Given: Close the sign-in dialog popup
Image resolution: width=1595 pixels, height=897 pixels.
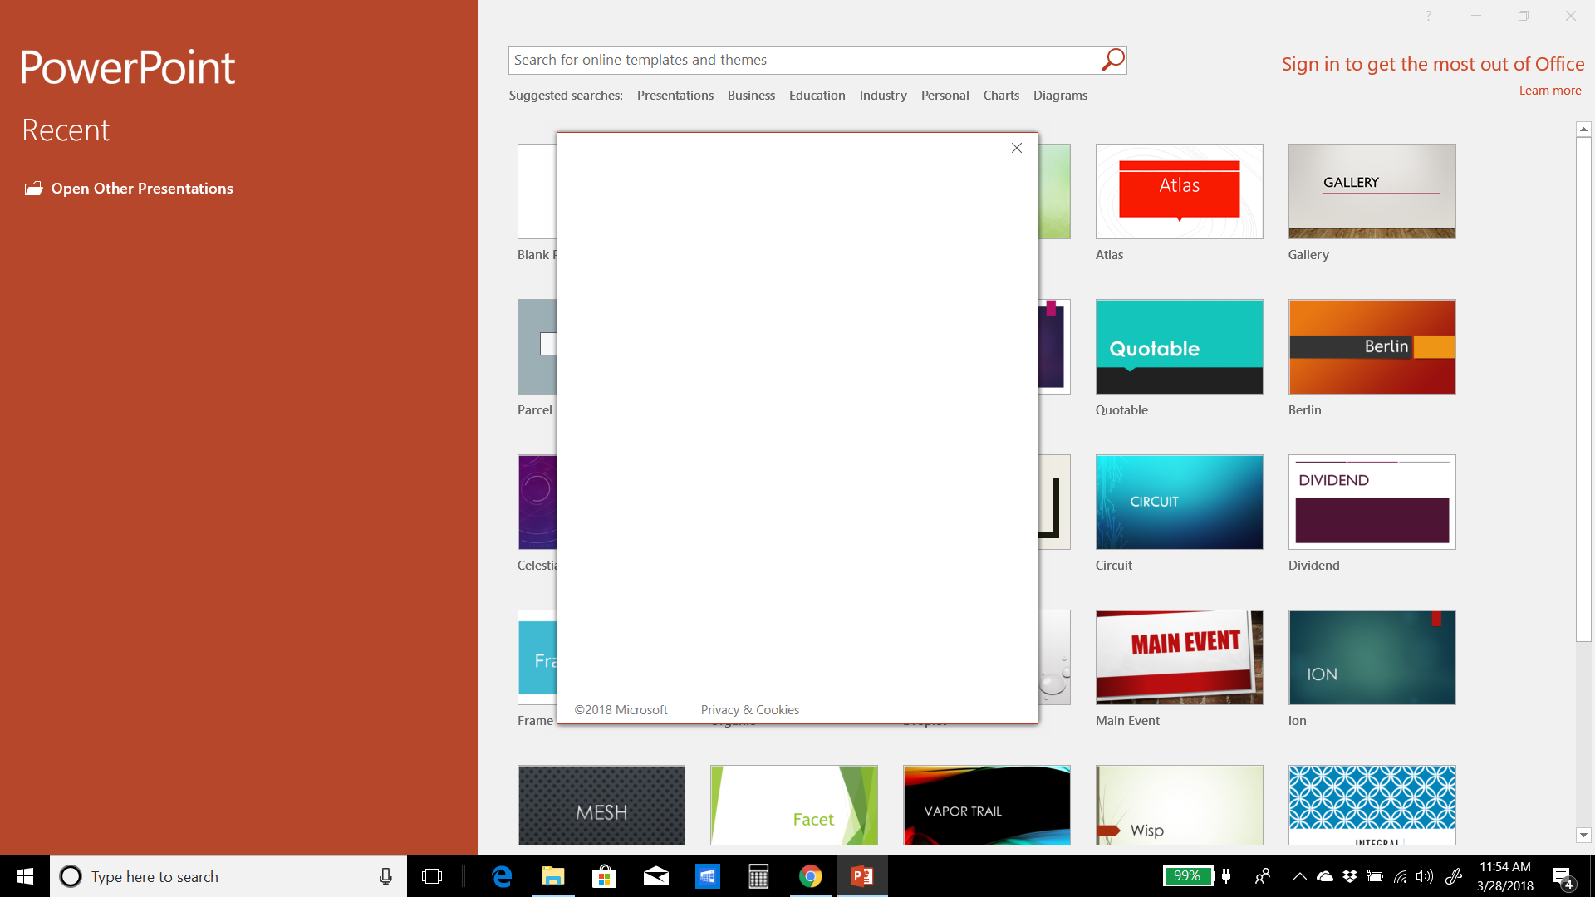Looking at the screenshot, I should [1016, 148].
